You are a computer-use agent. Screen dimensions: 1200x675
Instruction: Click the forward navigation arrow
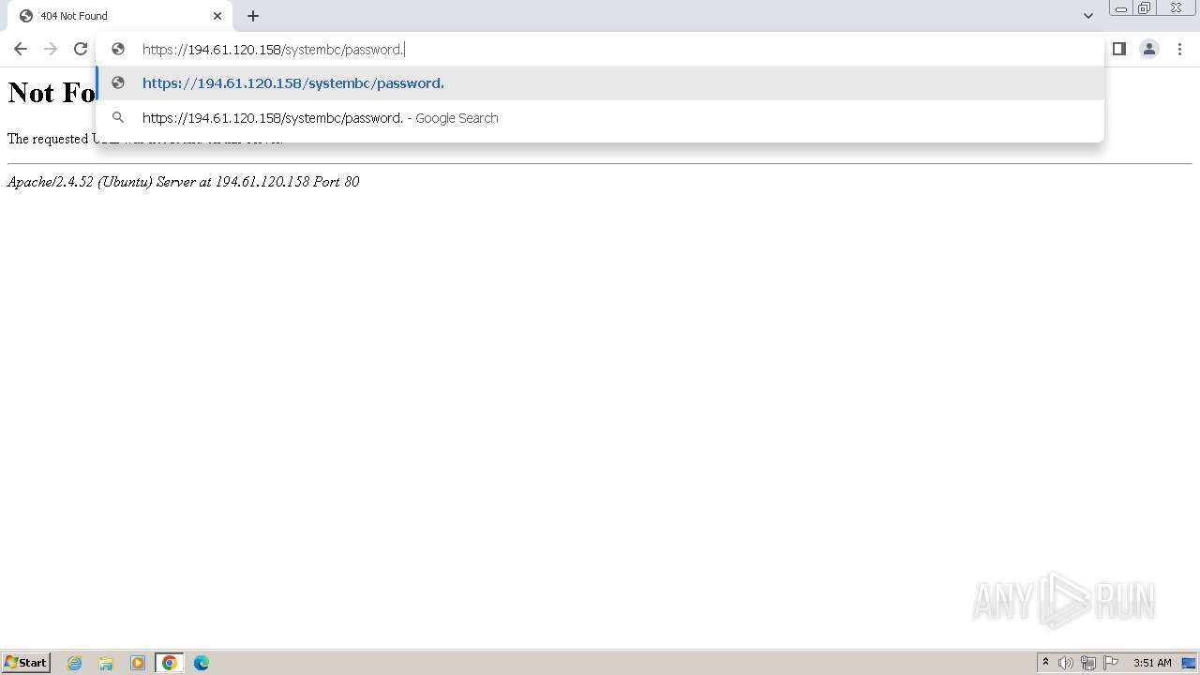(51, 49)
